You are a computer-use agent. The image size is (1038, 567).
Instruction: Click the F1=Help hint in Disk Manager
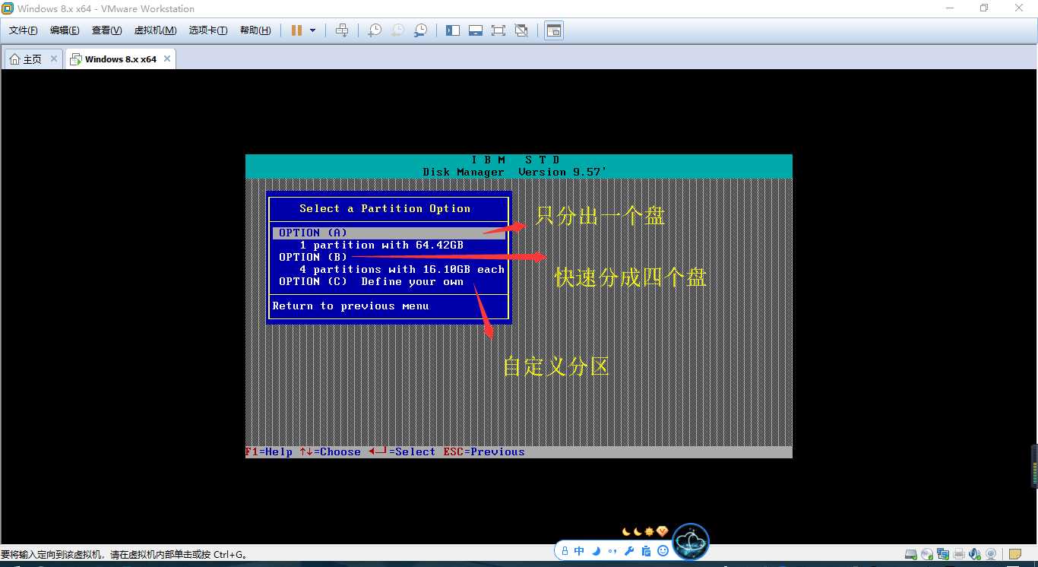point(269,451)
